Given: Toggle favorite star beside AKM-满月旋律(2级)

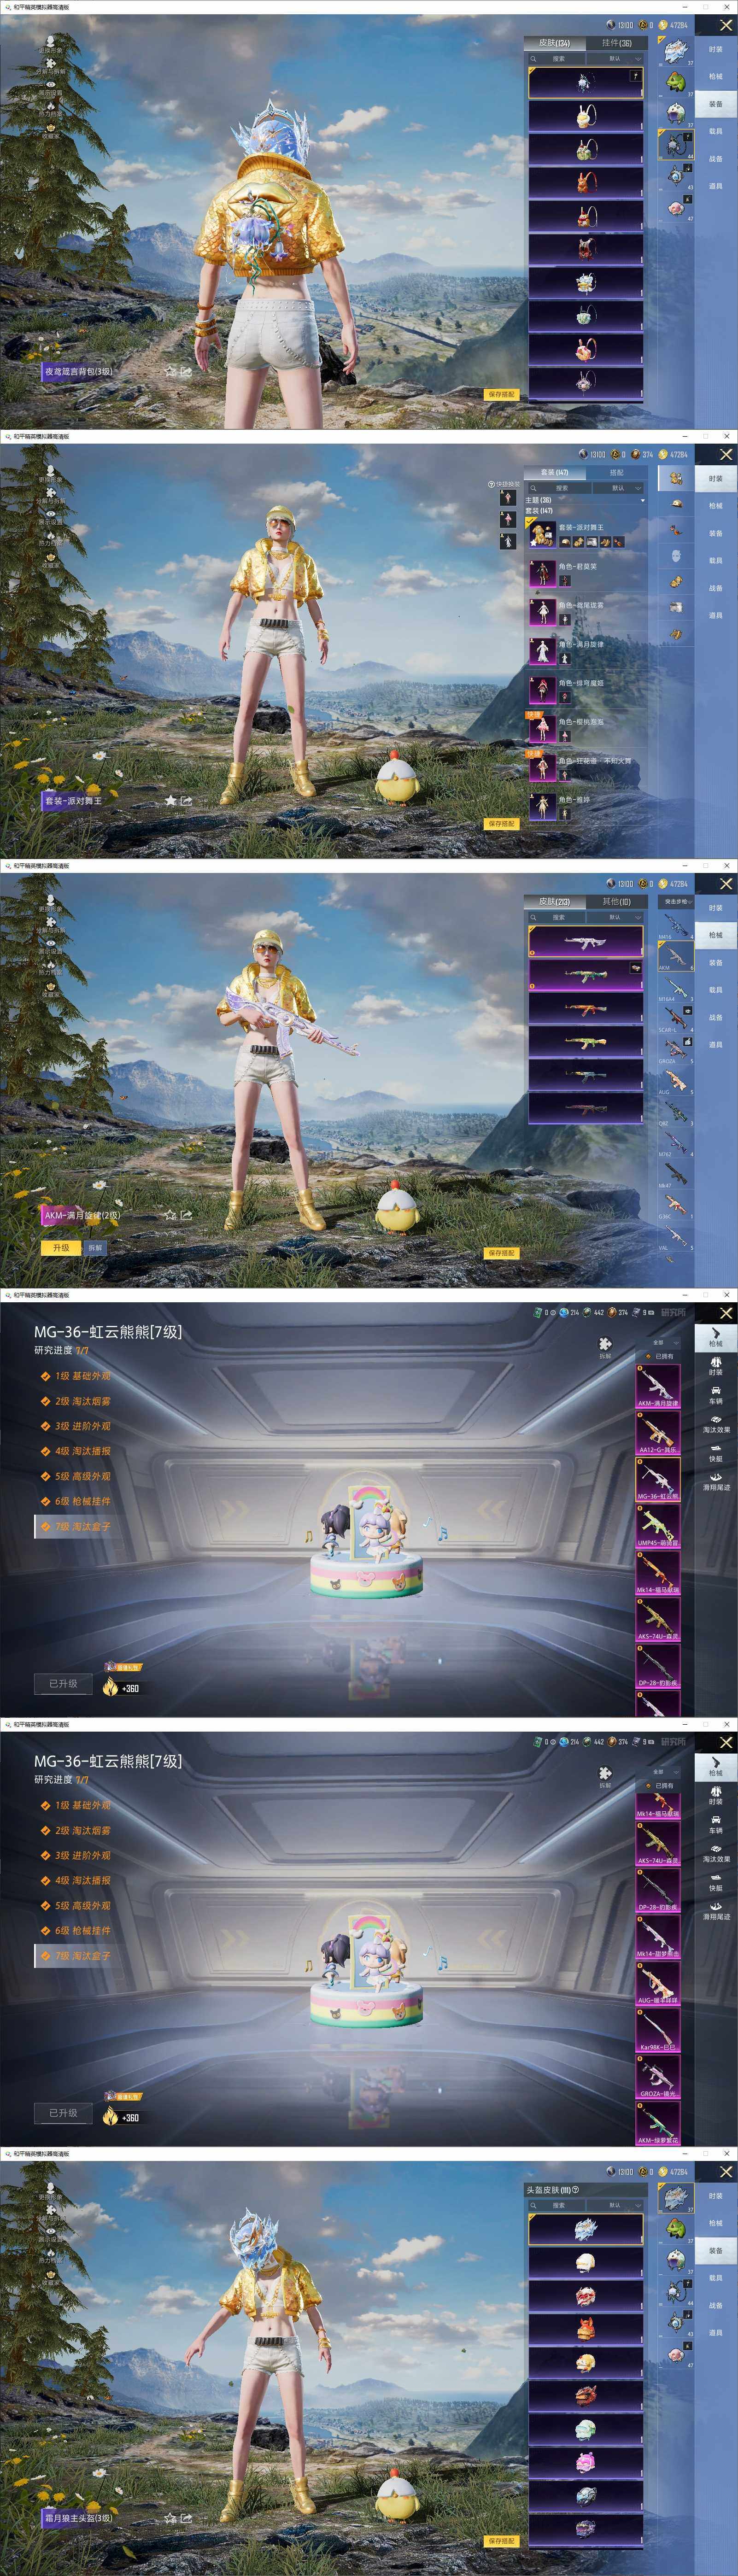Looking at the screenshot, I should click(170, 1215).
